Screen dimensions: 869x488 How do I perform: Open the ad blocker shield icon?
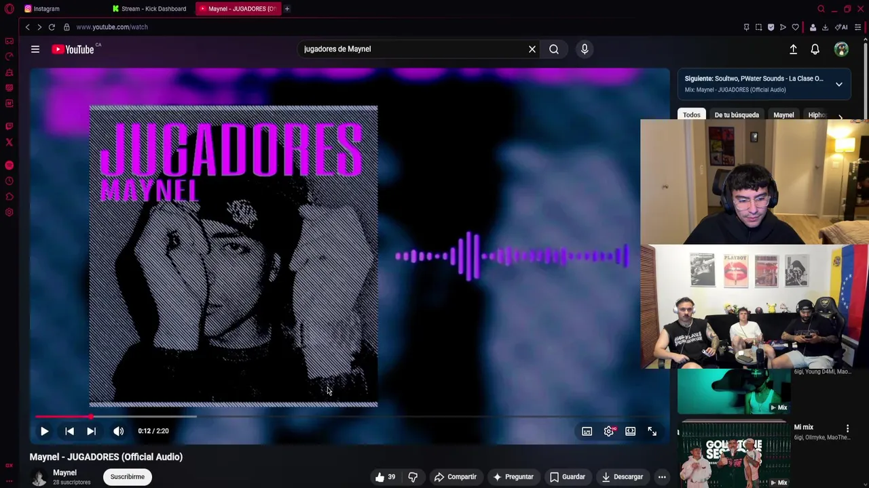771,27
